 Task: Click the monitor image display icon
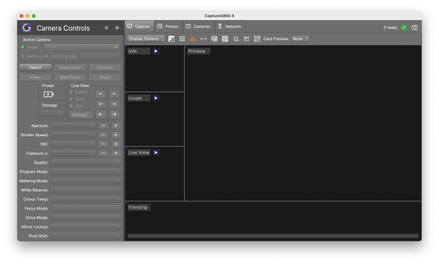tap(214, 39)
